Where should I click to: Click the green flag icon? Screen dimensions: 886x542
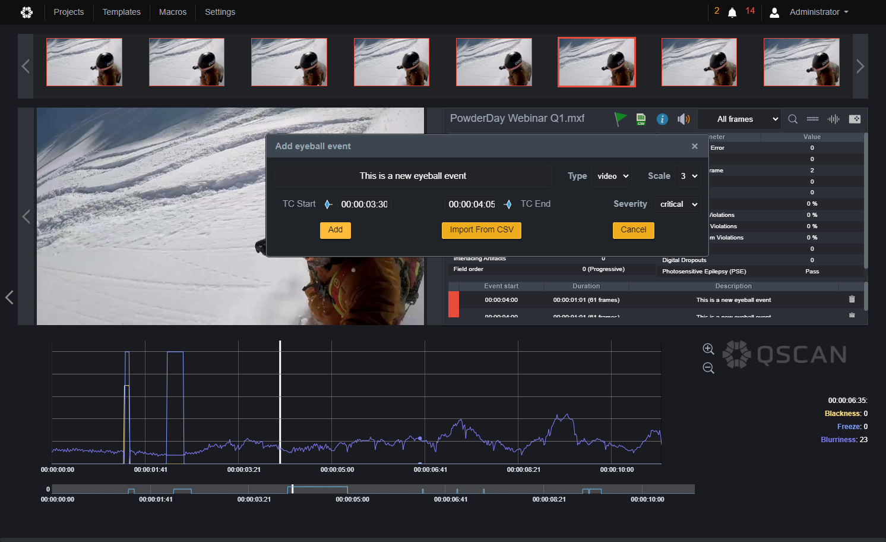tap(621, 119)
